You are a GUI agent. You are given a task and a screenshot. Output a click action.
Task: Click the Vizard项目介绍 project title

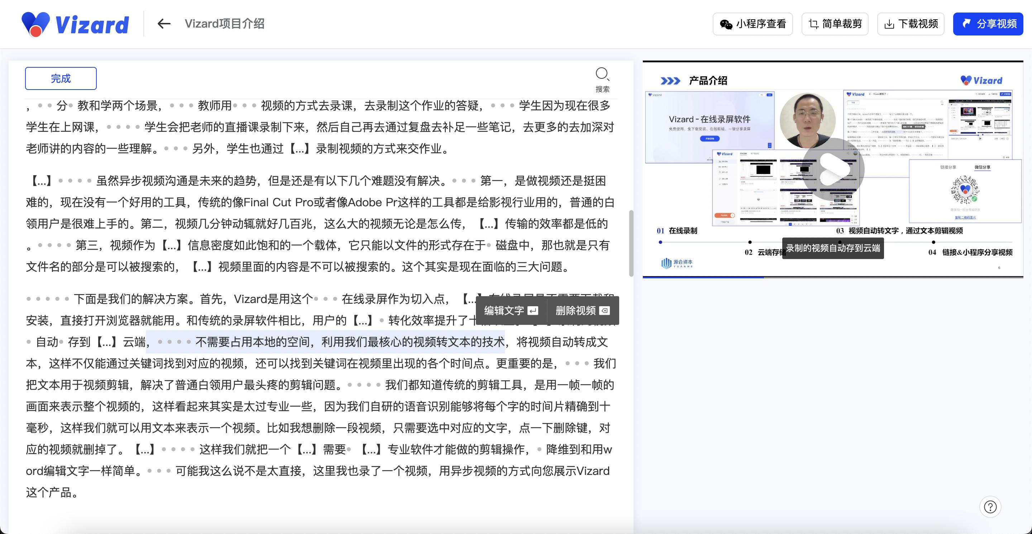point(224,24)
